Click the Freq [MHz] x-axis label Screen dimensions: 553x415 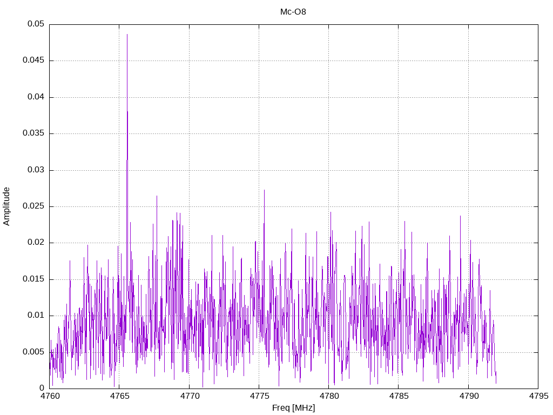(x=293, y=408)
